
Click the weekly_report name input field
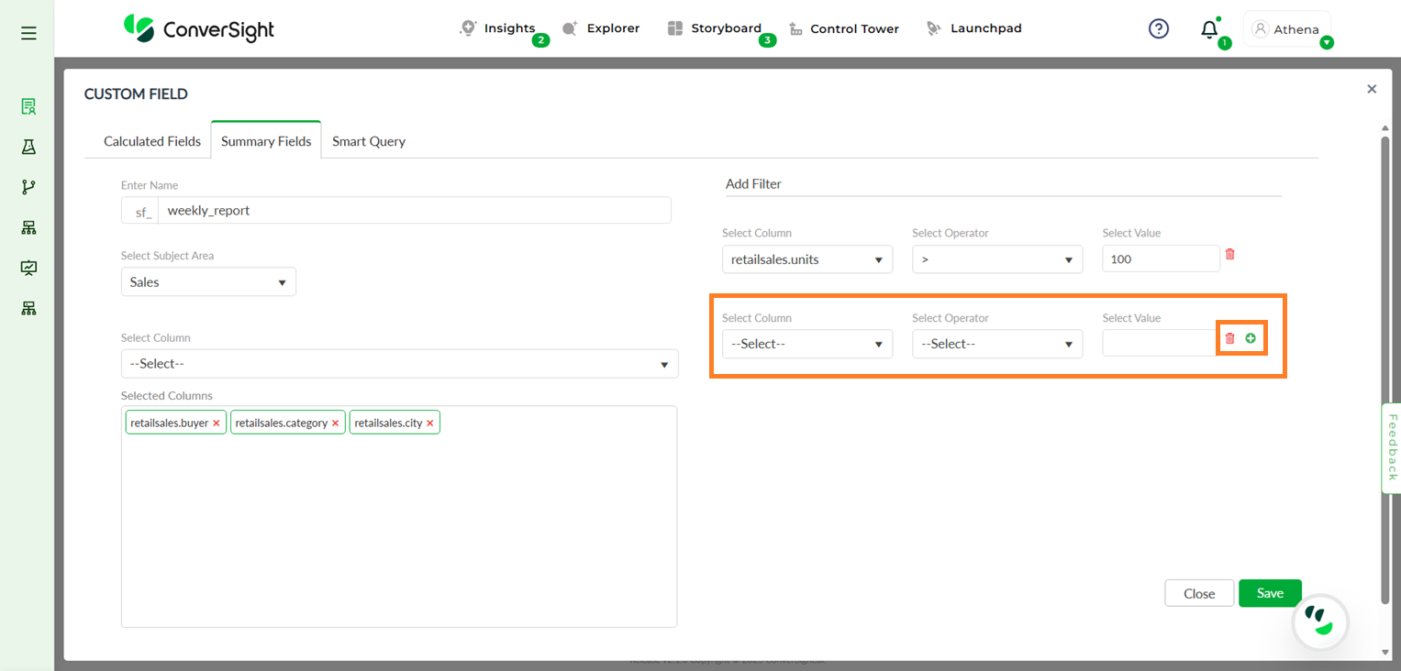pos(413,210)
